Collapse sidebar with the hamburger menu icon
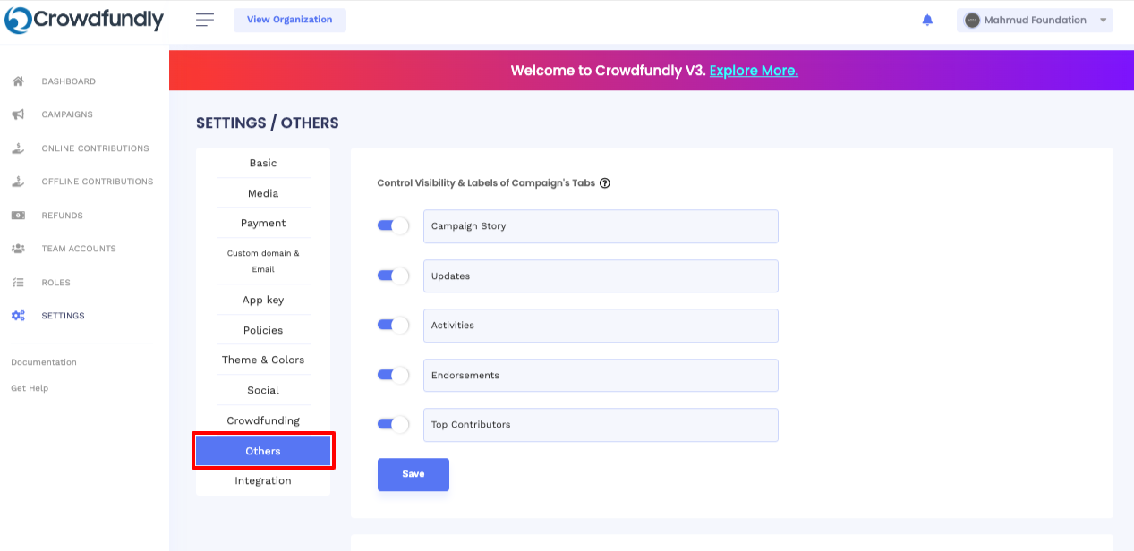The width and height of the screenshot is (1134, 551). (x=205, y=20)
